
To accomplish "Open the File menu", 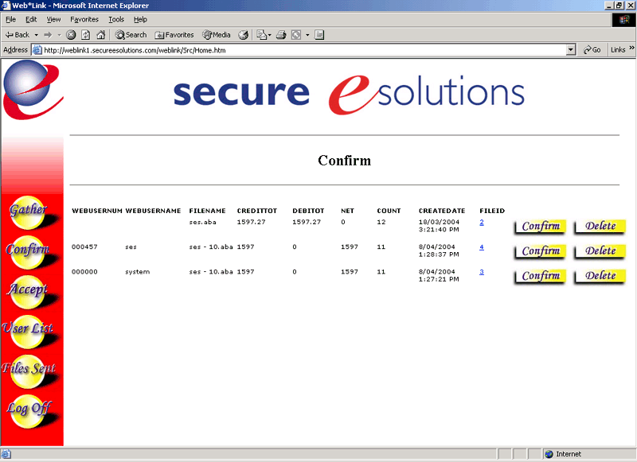I will tap(11, 19).
